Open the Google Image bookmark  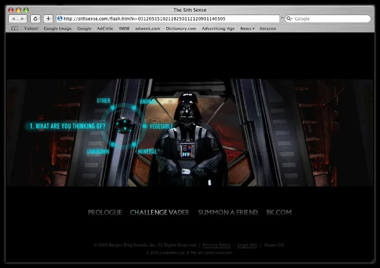click(x=58, y=29)
